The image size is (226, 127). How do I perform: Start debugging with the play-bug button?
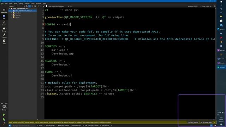click(4, 119)
